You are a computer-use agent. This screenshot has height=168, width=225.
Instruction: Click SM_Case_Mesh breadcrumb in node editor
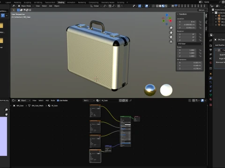(x=37, y=105)
